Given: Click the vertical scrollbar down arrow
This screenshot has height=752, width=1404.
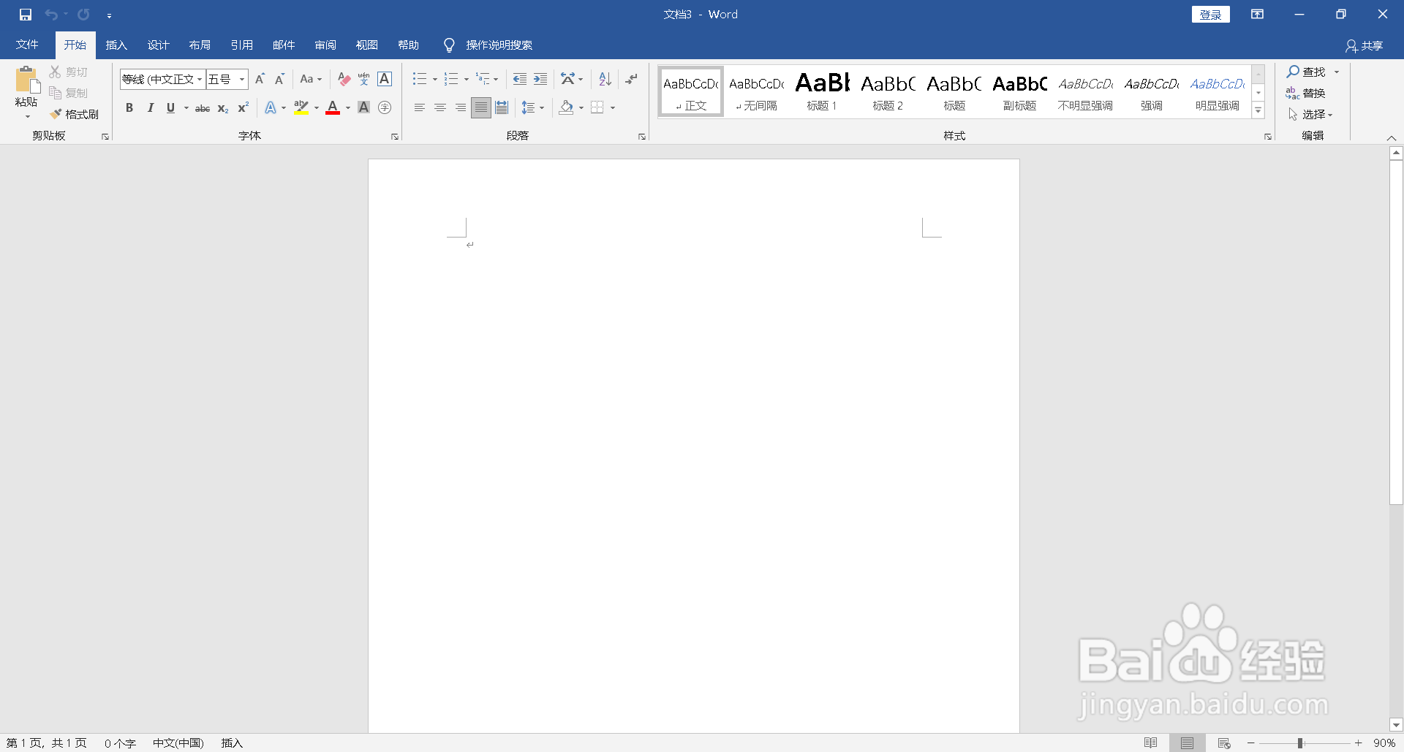Looking at the screenshot, I should pos(1396,726).
